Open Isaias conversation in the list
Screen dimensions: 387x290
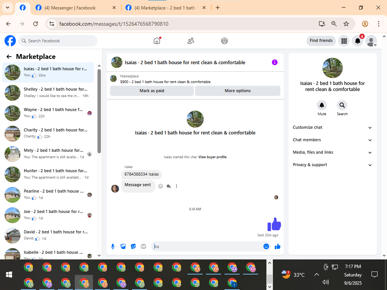click(x=48, y=72)
